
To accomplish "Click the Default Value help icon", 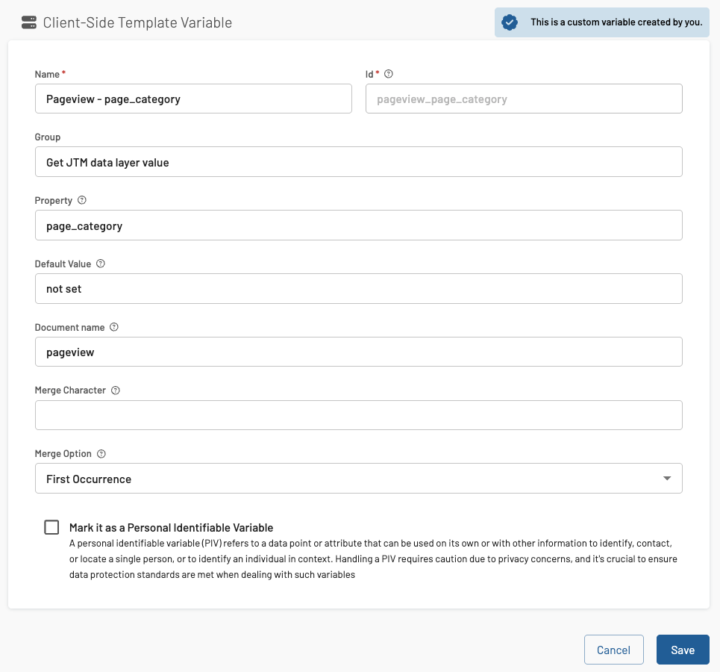I will point(101,264).
